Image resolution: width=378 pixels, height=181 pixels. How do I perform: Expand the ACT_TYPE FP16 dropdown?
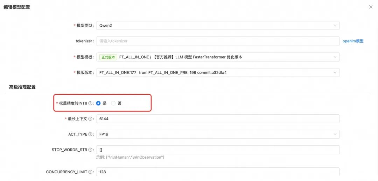point(218,134)
